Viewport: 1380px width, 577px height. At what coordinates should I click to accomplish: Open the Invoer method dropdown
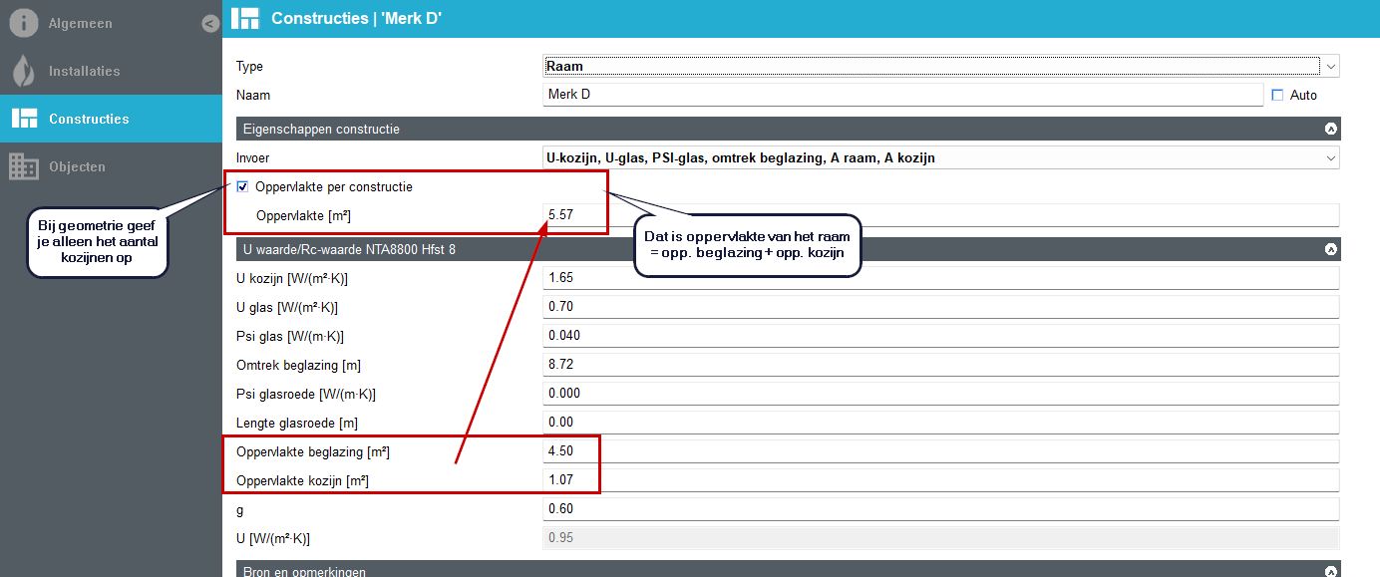(940, 158)
